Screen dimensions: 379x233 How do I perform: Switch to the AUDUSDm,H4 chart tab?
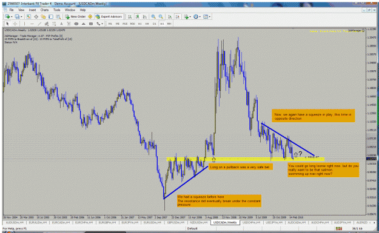pyautogui.click(x=15, y=222)
